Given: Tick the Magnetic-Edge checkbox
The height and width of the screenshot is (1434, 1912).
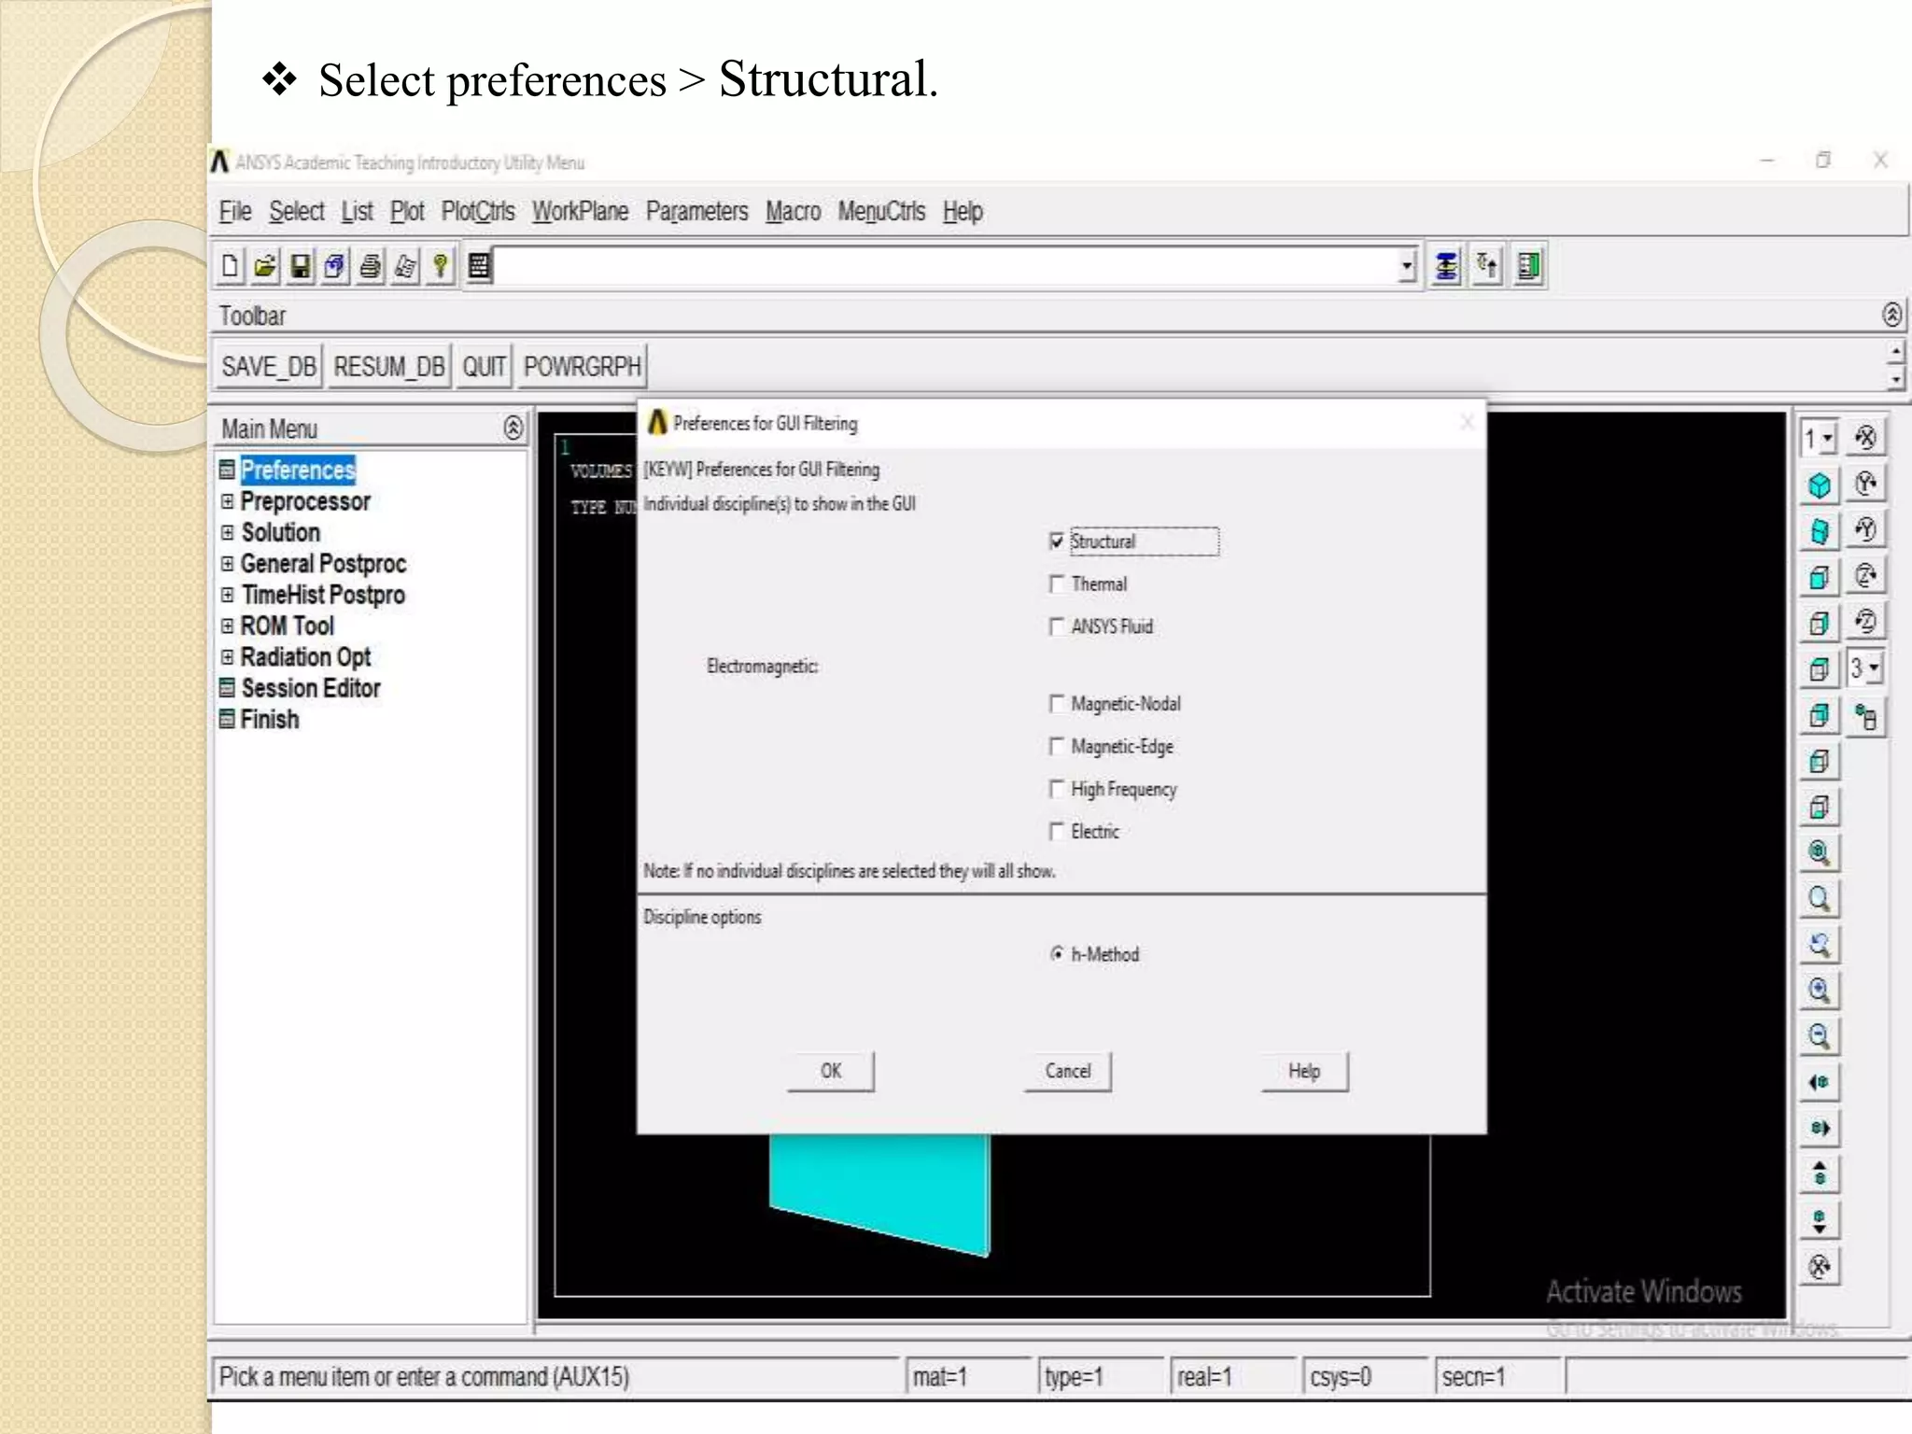Looking at the screenshot, I should point(1056,747).
